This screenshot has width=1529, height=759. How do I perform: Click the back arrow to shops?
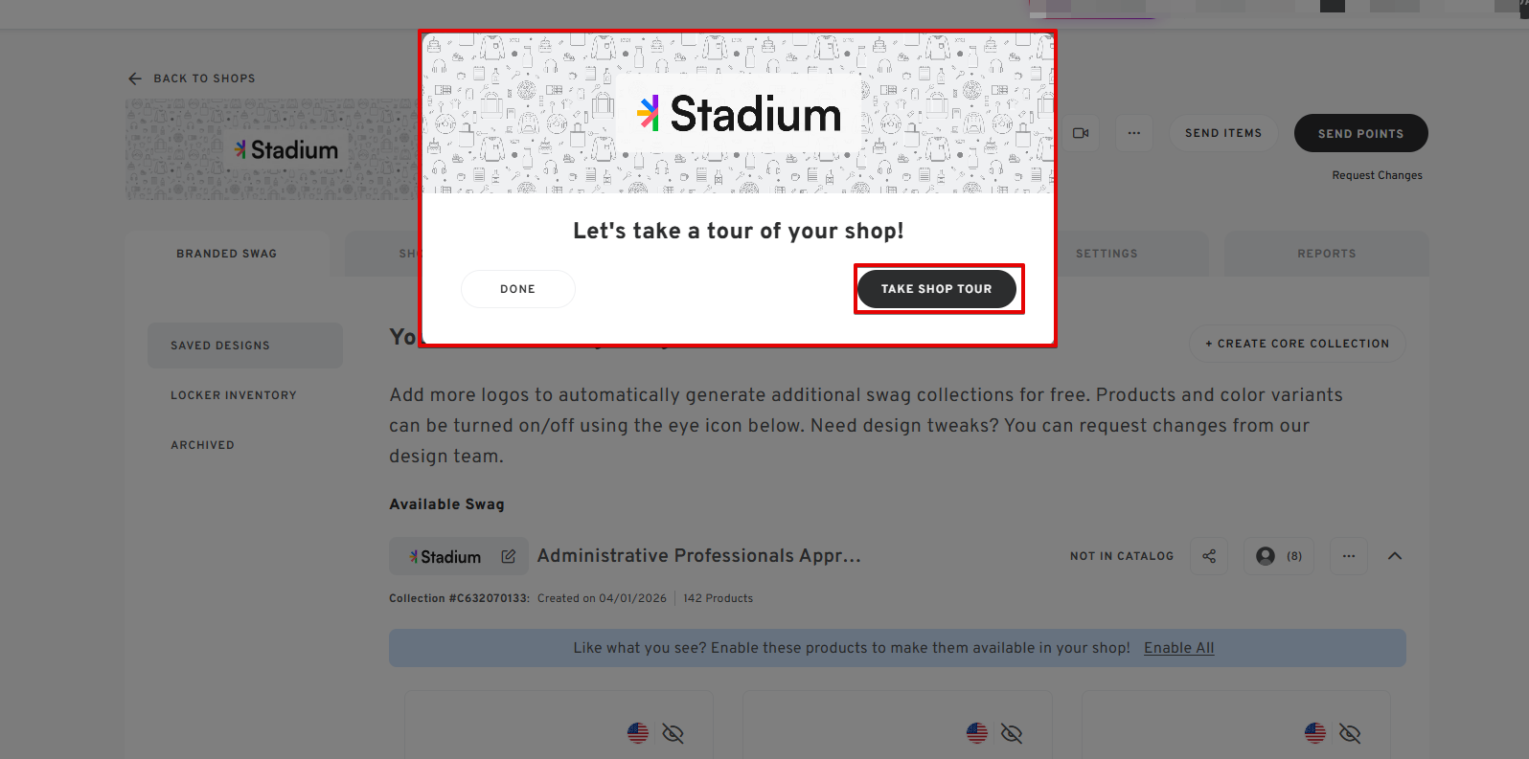coord(135,78)
